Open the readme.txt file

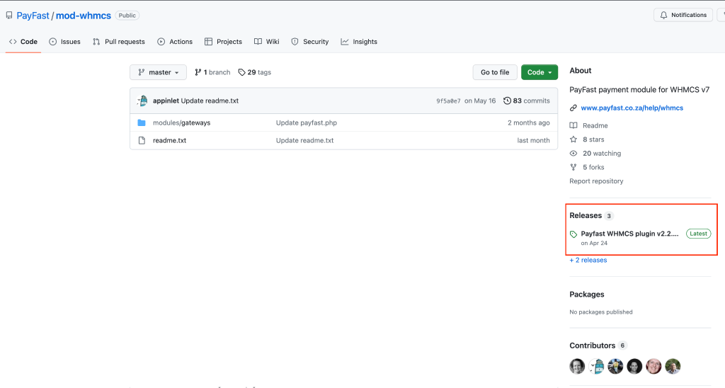[170, 141]
